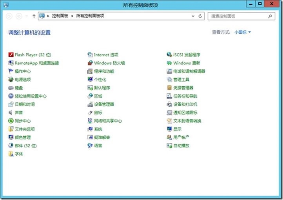Viewport: 283px width, 200px height.
Task: Open the 鼠标 mouse icon
Action: click(90, 113)
